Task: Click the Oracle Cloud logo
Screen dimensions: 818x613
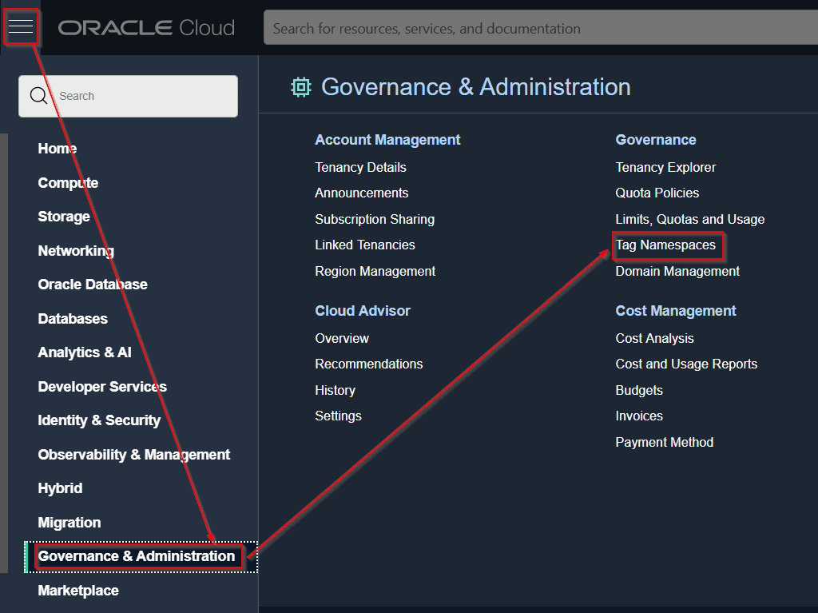Action: click(146, 28)
